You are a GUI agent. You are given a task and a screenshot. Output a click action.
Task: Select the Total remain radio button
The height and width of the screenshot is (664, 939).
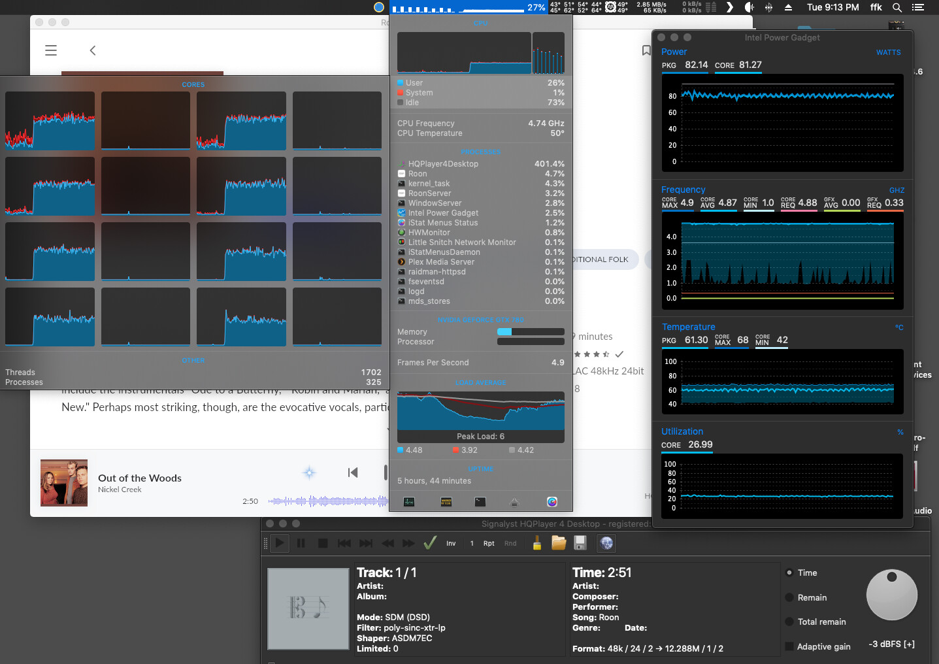[x=789, y=622]
